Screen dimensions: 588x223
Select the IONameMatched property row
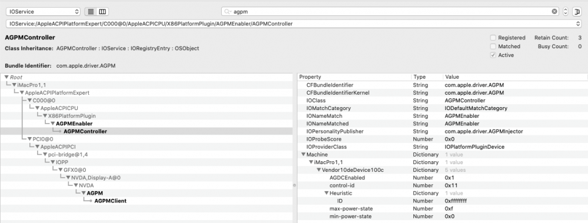(x=443, y=124)
